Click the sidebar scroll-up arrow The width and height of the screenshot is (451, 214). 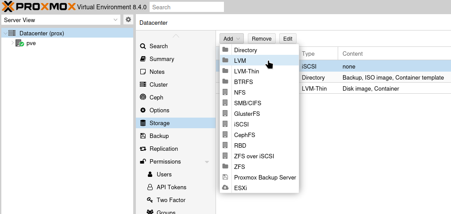click(176, 36)
